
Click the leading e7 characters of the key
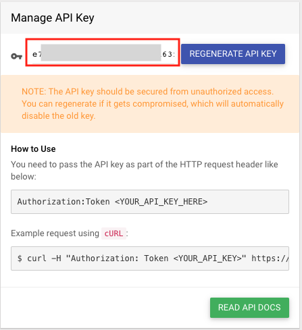coord(37,54)
